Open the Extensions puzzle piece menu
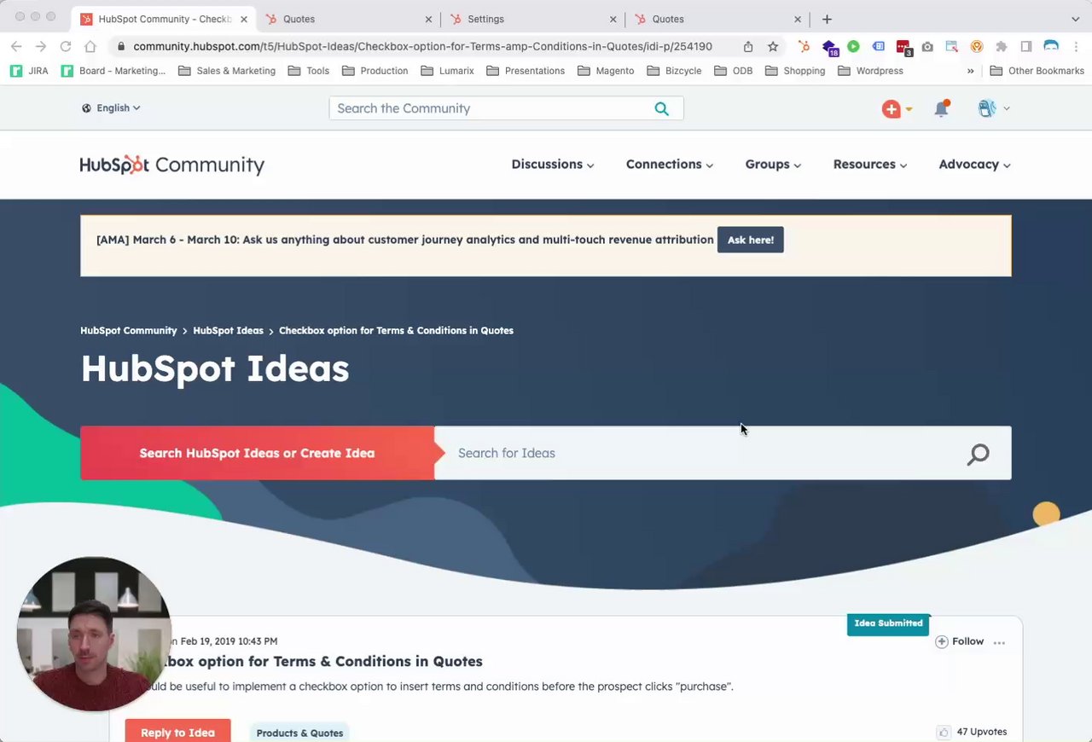 tap(1002, 46)
